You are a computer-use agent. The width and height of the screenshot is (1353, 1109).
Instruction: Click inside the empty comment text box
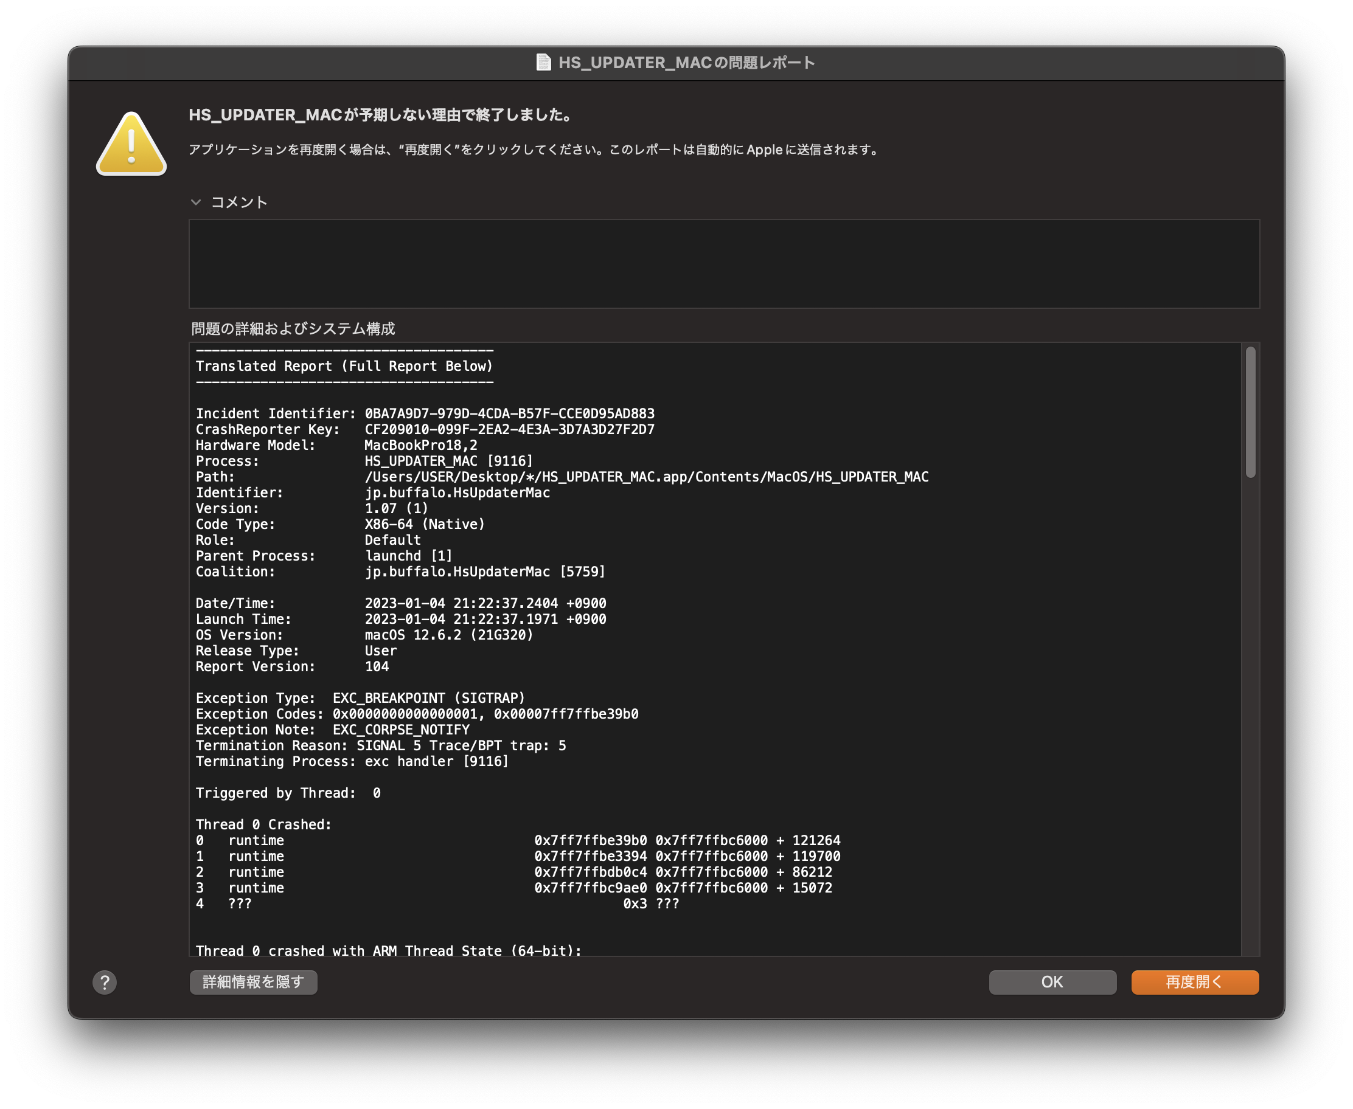(723, 264)
